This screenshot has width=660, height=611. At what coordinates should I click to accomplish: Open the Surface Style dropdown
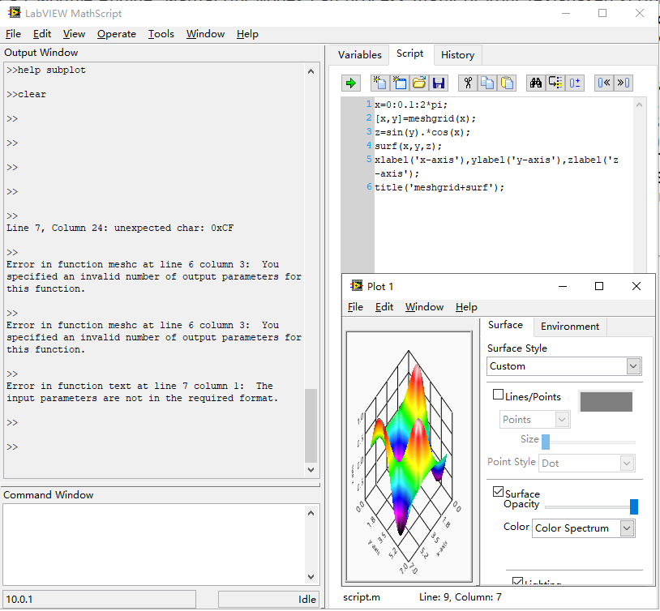(x=564, y=366)
